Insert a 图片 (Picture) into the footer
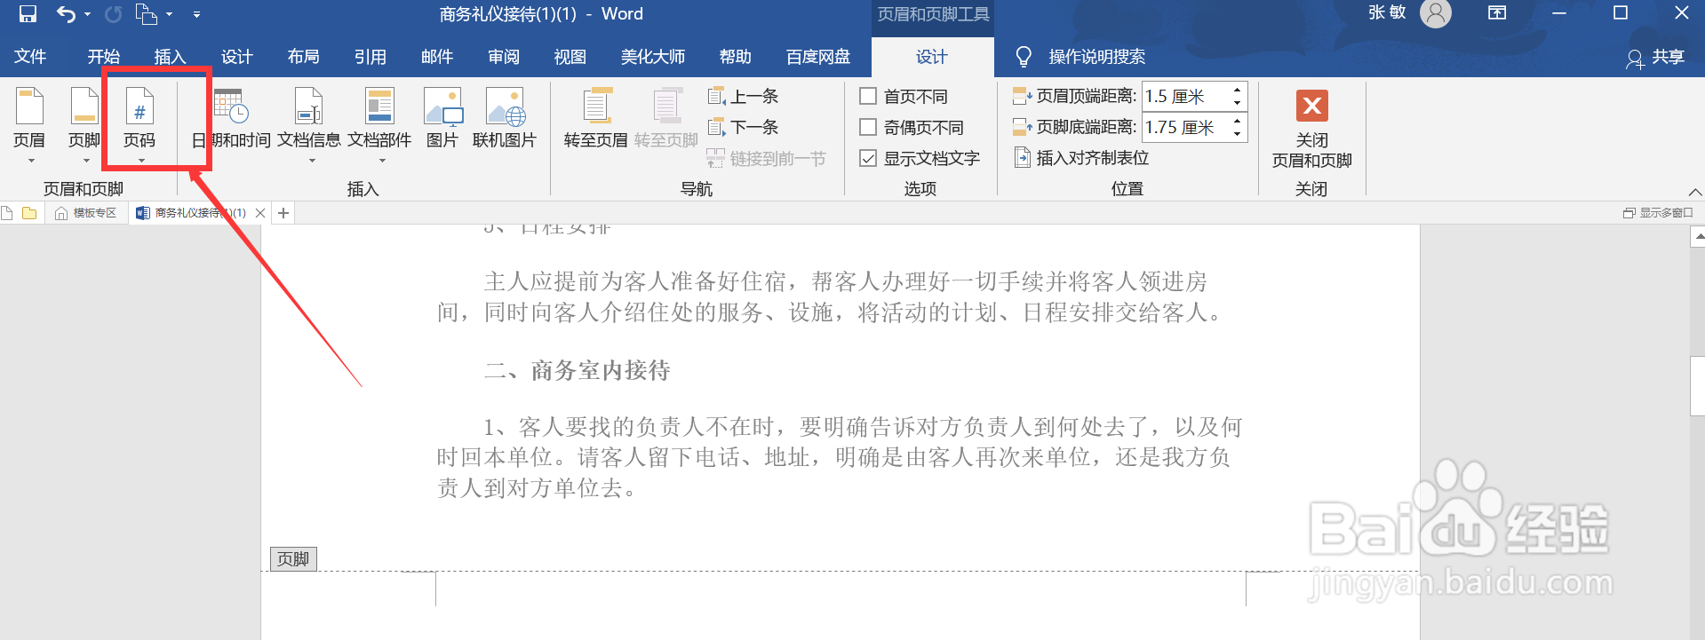The height and width of the screenshot is (640, 1705). tap(442, 118)
